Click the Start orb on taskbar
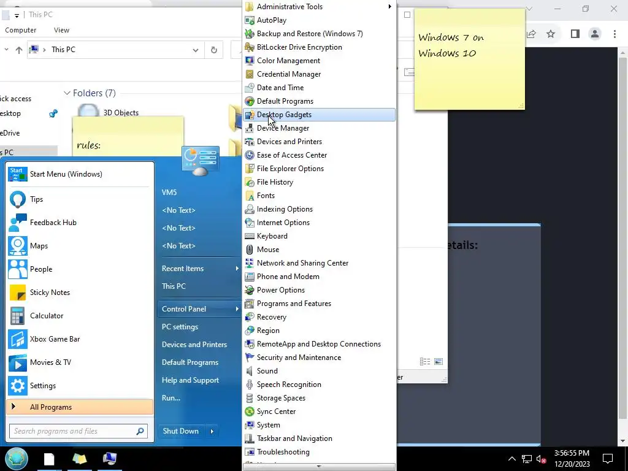 [17, 459]
